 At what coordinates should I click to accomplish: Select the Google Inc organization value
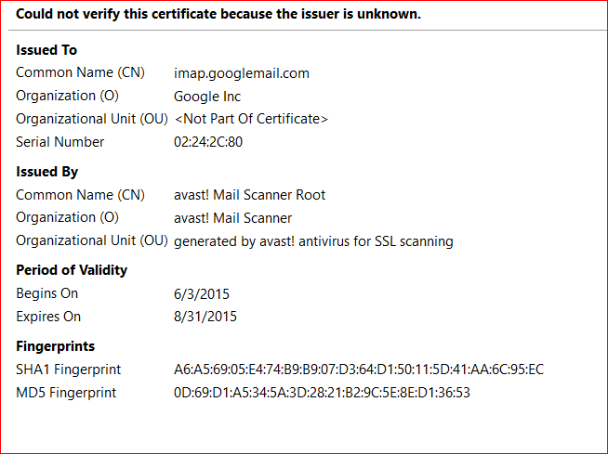[209, 96]
